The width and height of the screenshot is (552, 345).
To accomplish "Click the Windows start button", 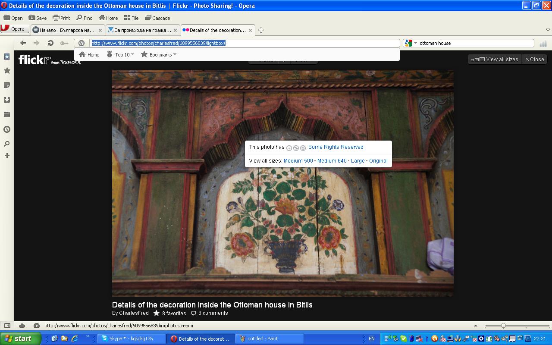I will pyautogui.click(x=20, y=339).
